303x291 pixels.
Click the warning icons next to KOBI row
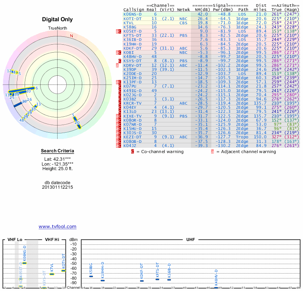pos(119,52)
